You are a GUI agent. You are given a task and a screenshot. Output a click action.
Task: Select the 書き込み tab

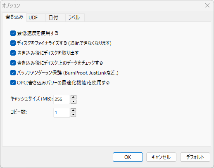coord(14,17)
